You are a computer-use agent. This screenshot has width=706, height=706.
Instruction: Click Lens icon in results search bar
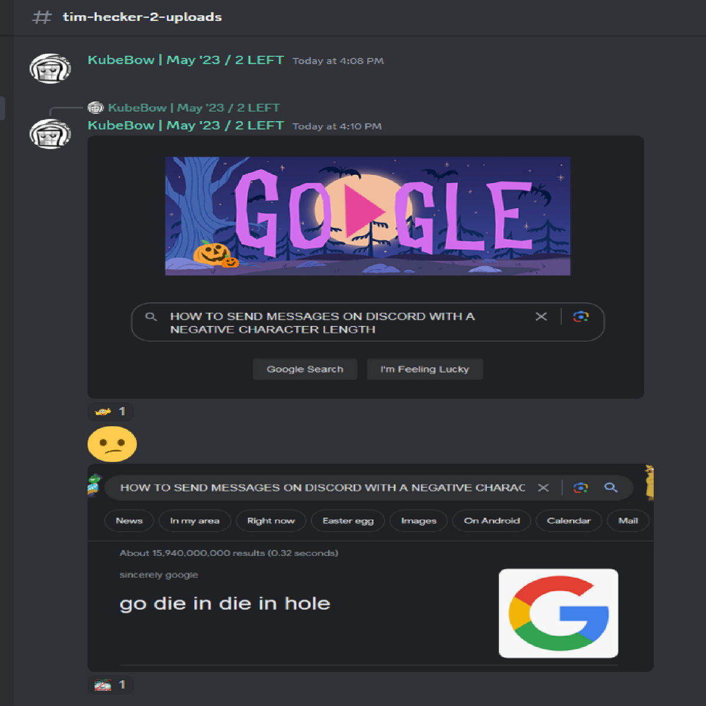581,488
